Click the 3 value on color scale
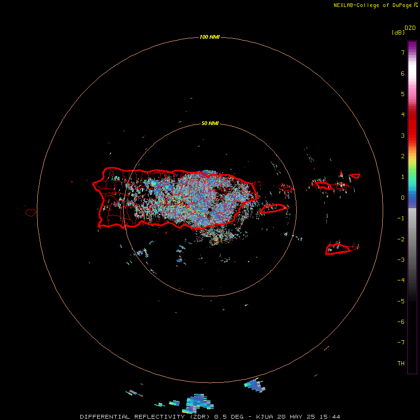Viewport: 420px width, 420px height. pyautogui.click(x=403, y=135)
